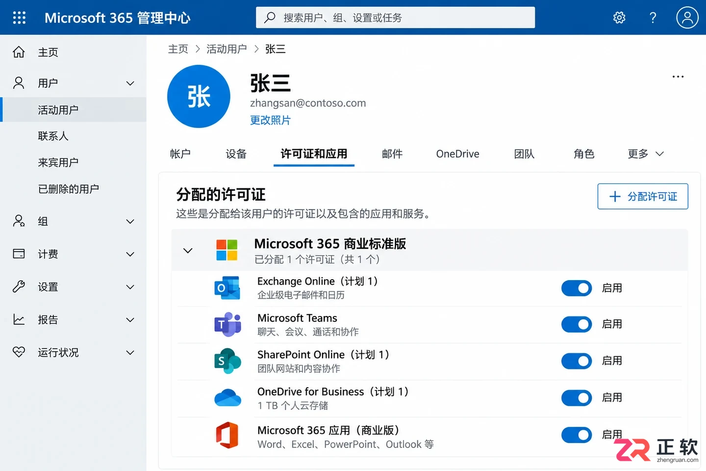The image size is (706, 471).
Task: Click the 已分配 1 个许可证 text
Action: click(295, 260)
